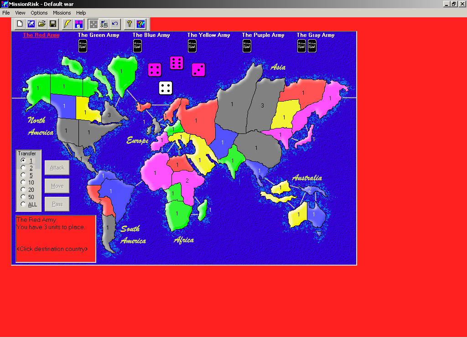The width and height of the screenshot is (467, 338).
Task: Open the Missions menu
Action: 62,13
